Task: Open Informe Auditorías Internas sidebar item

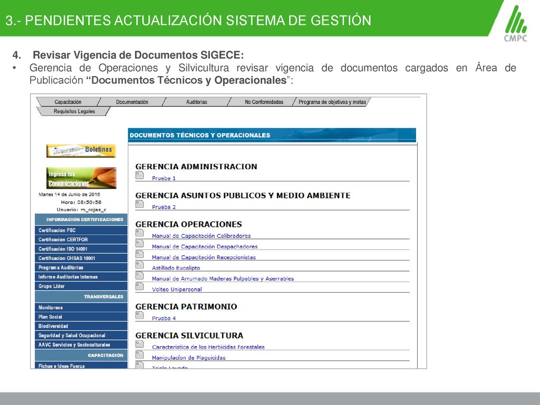Action: tap(81, 276)
